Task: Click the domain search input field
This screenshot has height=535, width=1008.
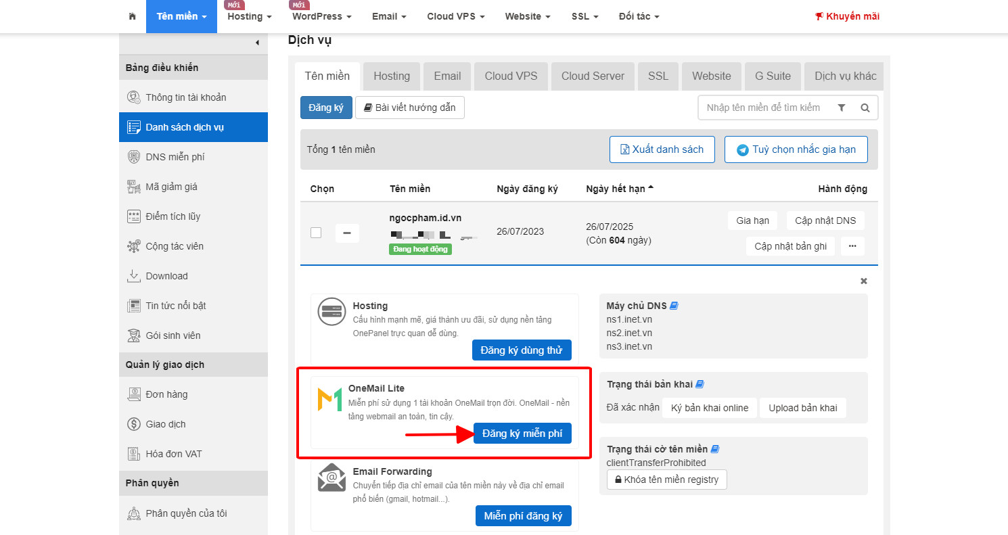Action: point(764,108)
